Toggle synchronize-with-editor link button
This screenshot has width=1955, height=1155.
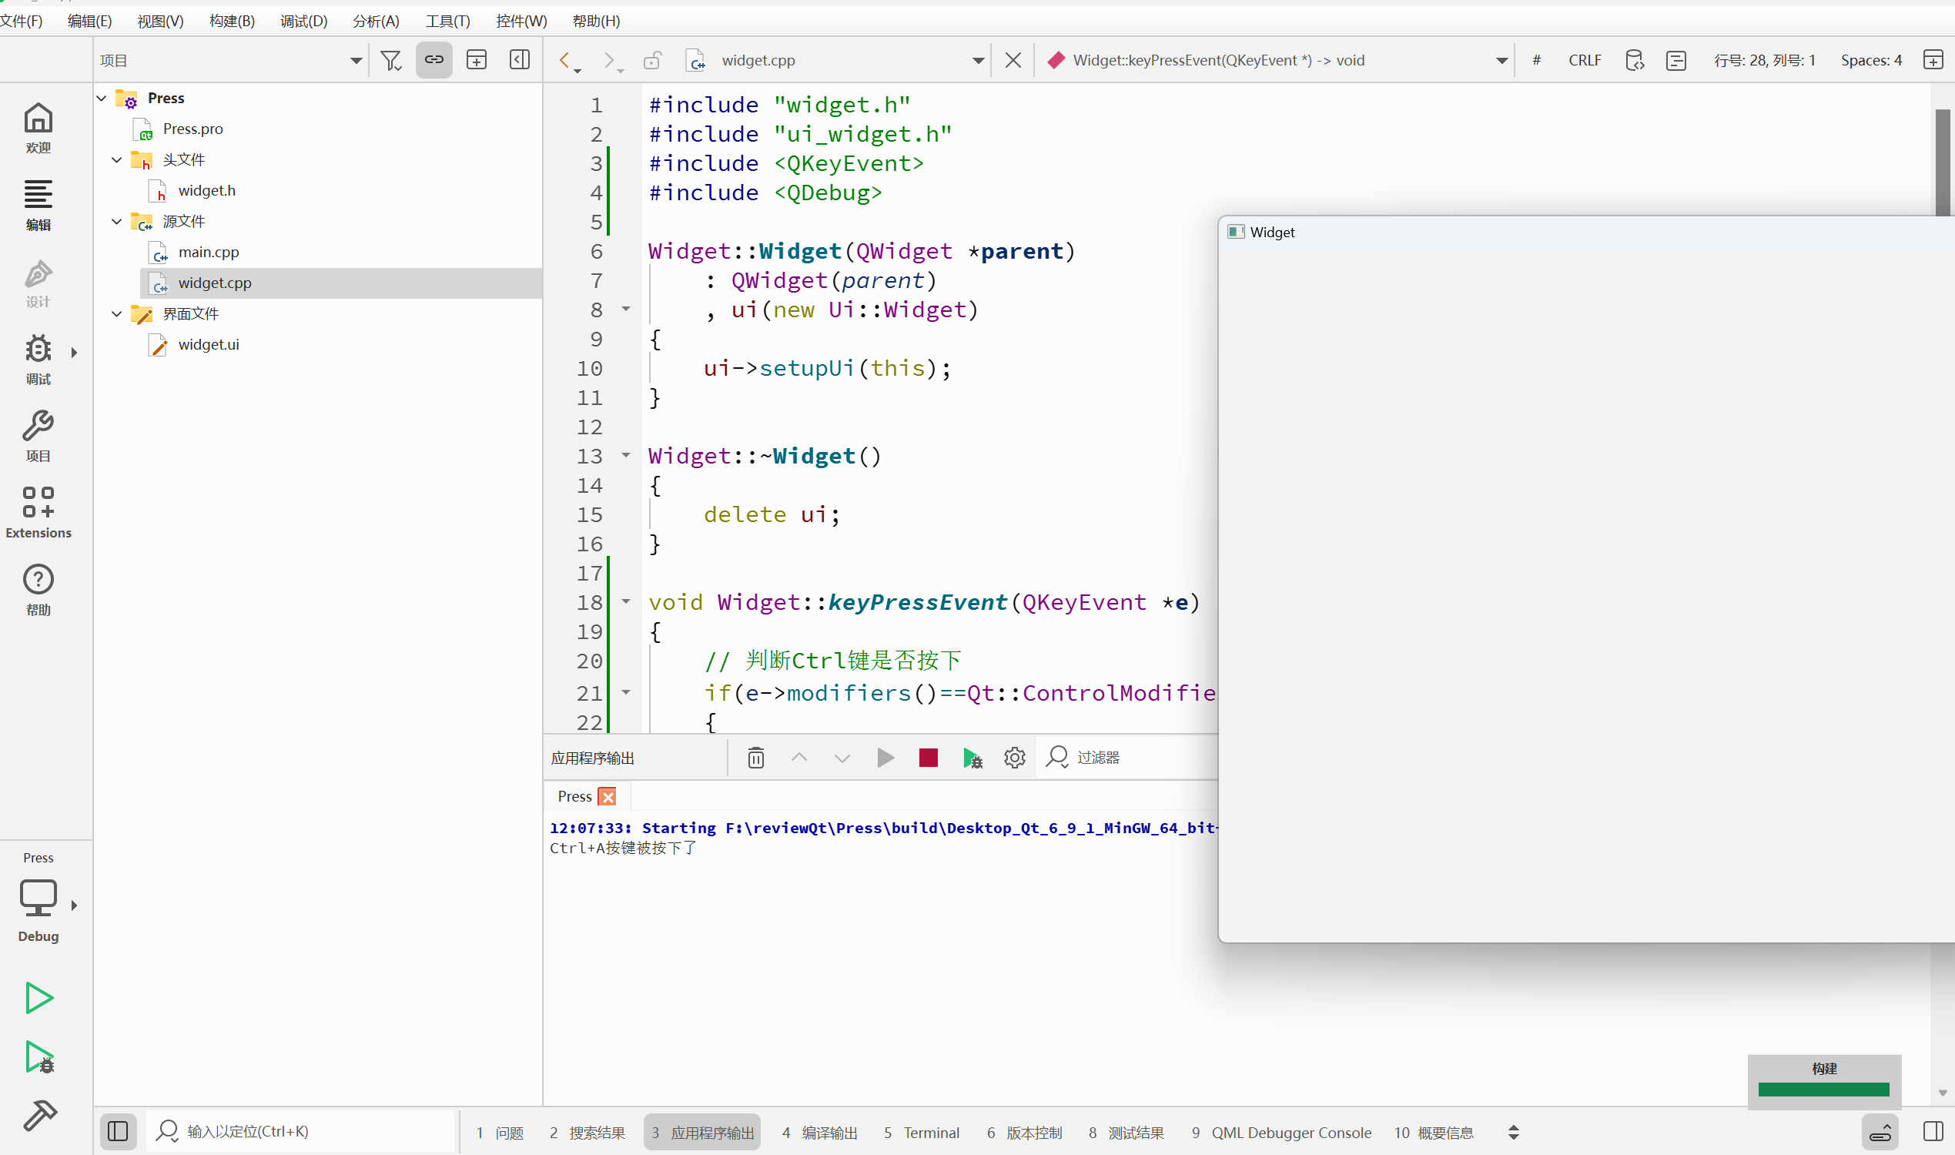[x=434, y=60]
